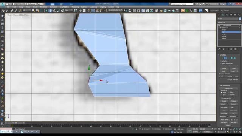Click the Mirror tool icon

tap(126, 11)
